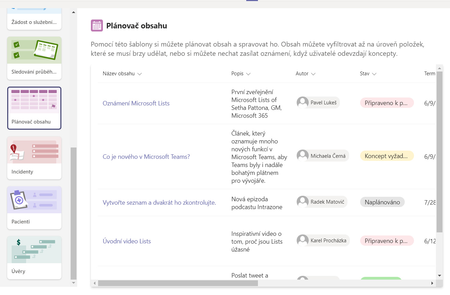Click the template list scroll down arrow
This screenshot has height=295, width=450.
pos(73,283)
